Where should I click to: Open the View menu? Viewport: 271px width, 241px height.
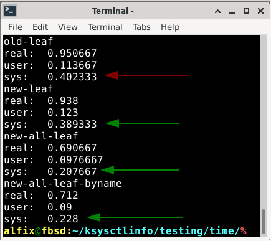pos(68,27)
